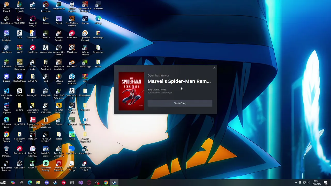
Task: Select the OpenVPN Connect desktop icon
Action: pos(85,36)
